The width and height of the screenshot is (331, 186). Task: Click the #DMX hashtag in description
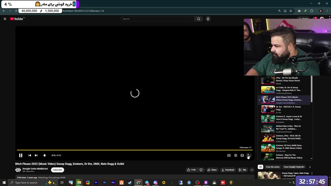pos(63,177)
